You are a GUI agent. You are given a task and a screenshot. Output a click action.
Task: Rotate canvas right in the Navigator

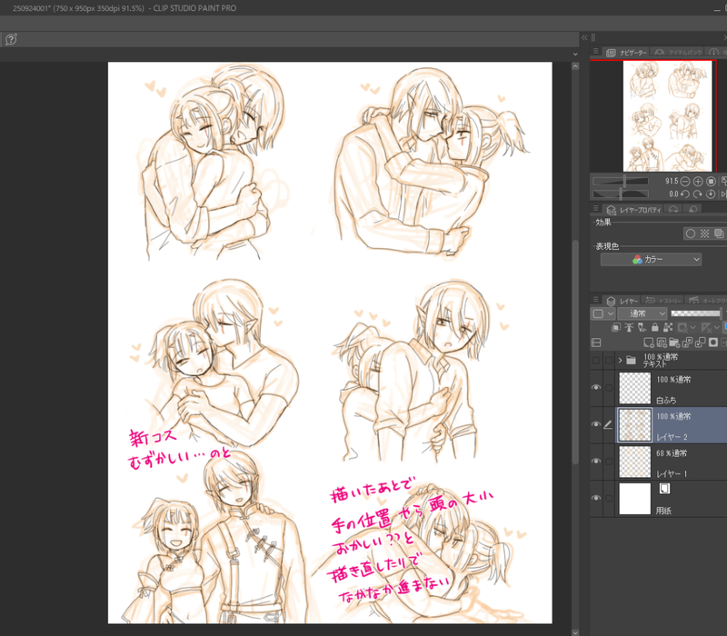click(698, 194)
